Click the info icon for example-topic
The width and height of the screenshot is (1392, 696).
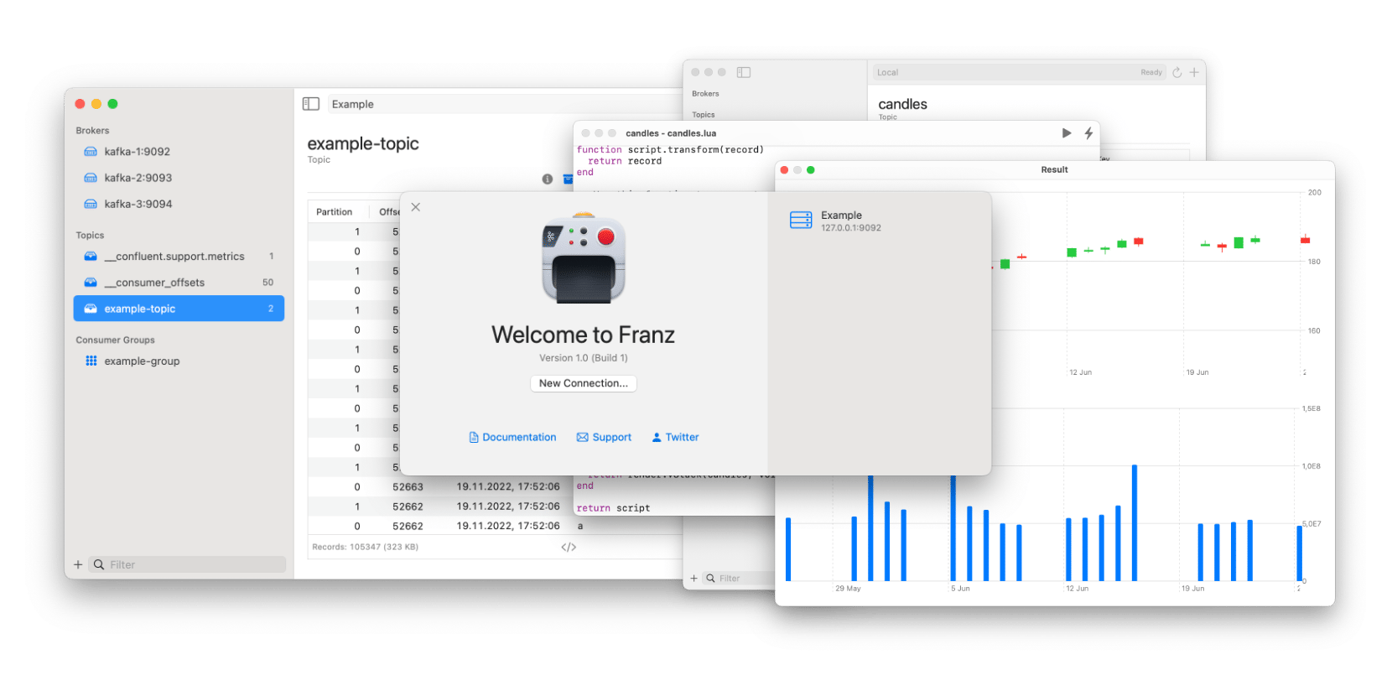[548, 179]
